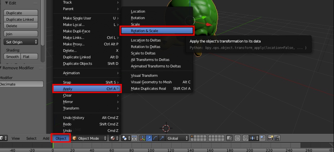Image resolution: width=334 pixels, height=152 pixels.
Task: Close the highlighted Object menu
Action: tap(61, 138)
